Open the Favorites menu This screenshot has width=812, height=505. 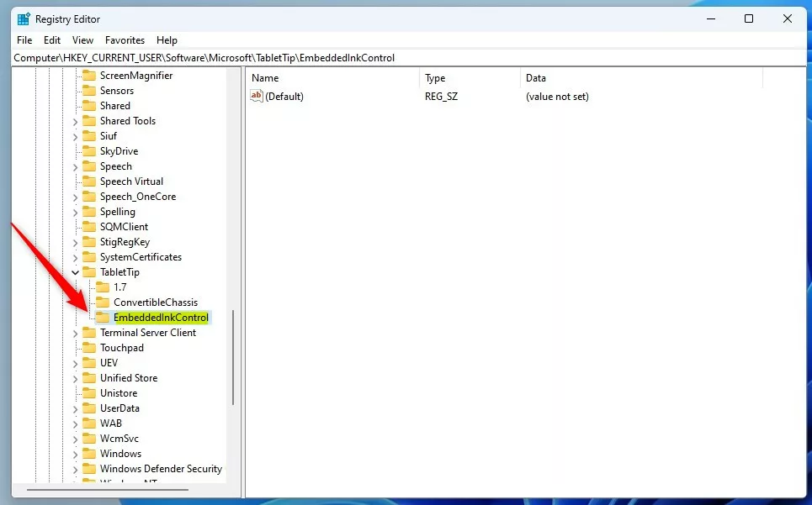pyautogui.click(x=125, y=40)
